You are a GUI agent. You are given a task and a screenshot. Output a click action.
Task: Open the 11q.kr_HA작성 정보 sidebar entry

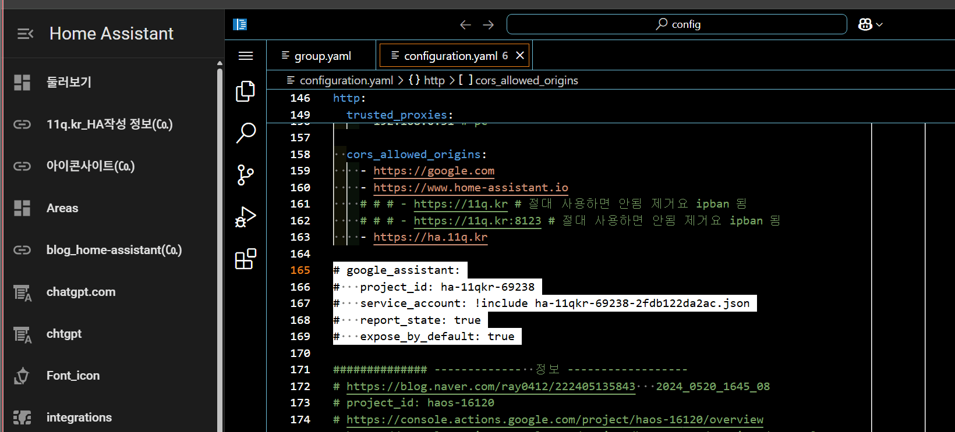pyautogui.click(x=108, y=124)
